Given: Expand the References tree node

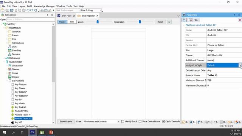Looking at the screenshot, I should [x=4, y=58].
